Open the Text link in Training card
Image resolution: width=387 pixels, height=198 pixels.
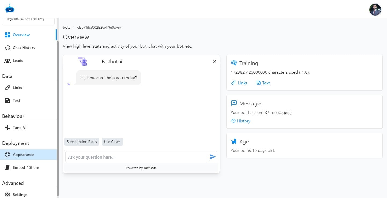tap(266, 83)
